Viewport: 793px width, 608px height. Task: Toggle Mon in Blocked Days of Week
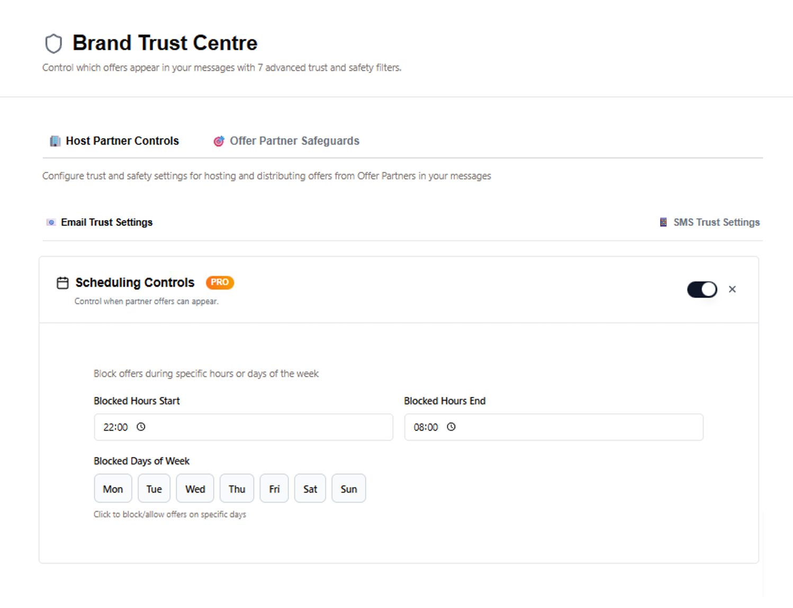[x=113, y=488]
